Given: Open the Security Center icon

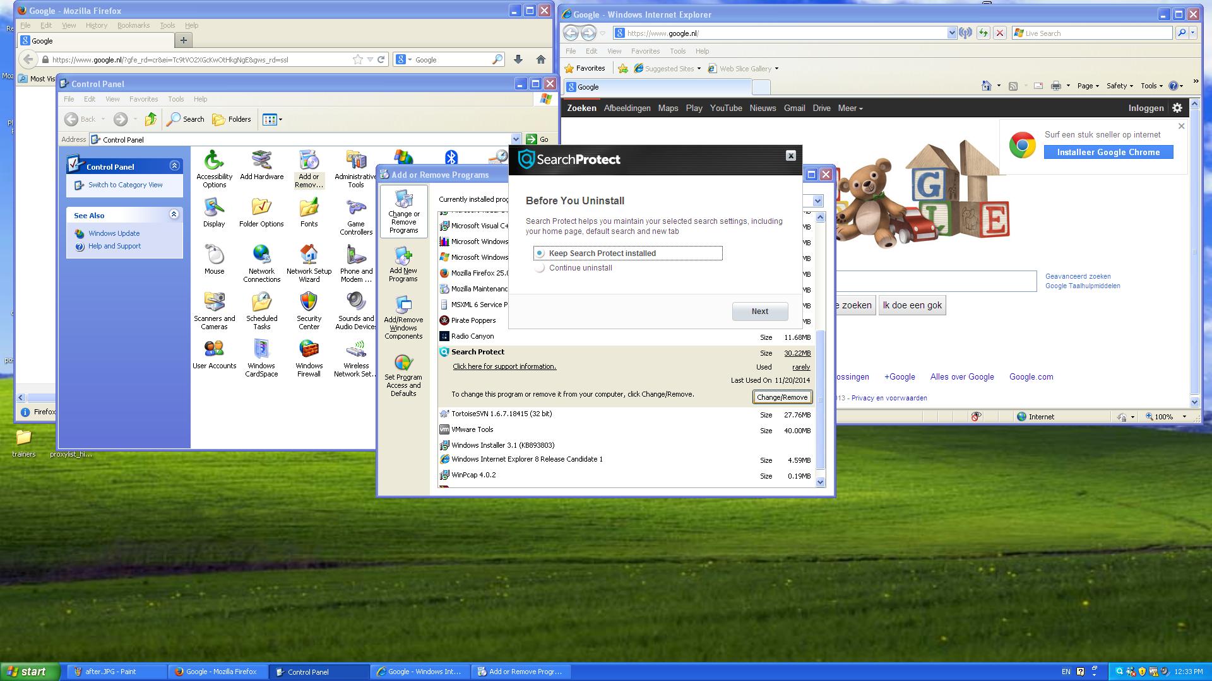Looking at the screenshot, I should pyautogui.click(x=309, y=311).
